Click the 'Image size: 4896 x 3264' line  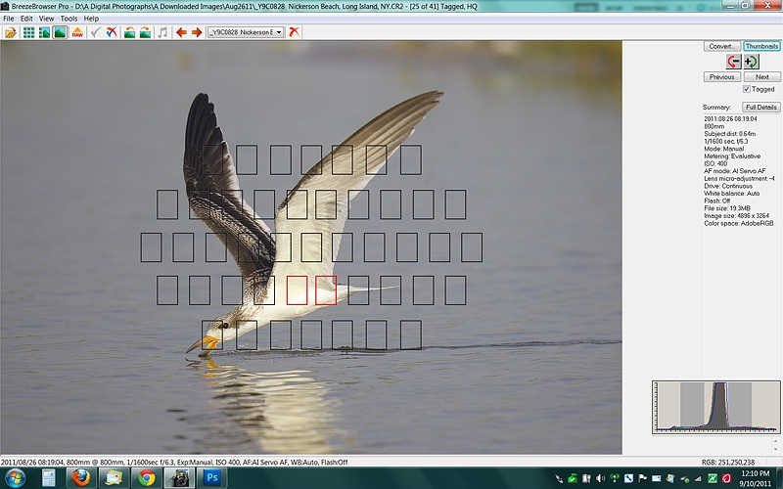pos(737,216)
